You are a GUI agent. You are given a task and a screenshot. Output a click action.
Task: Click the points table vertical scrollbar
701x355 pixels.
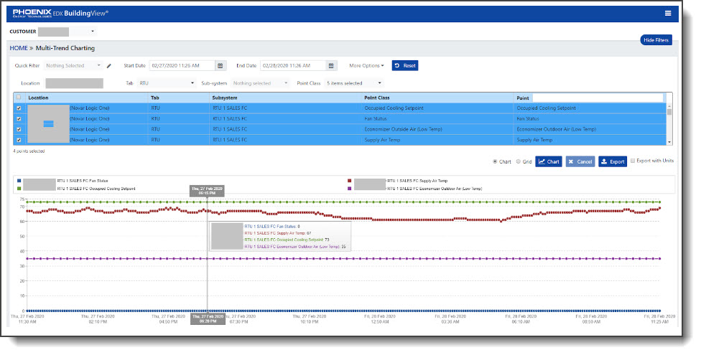coord(669,124)
